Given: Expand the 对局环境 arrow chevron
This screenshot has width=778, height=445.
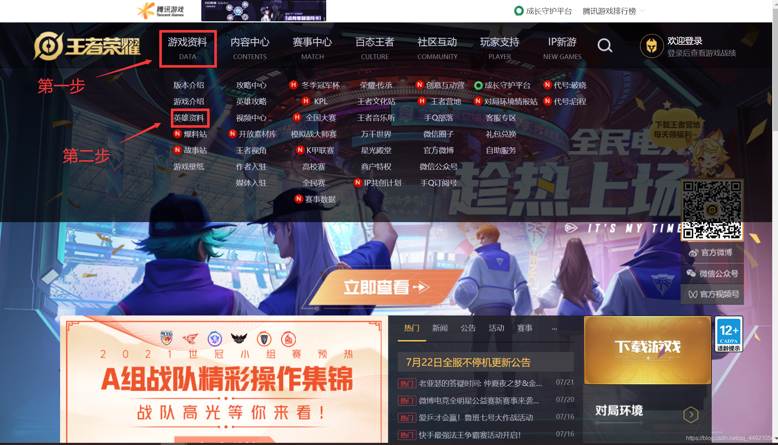Looking at the screenshot, I should [691, 414].
